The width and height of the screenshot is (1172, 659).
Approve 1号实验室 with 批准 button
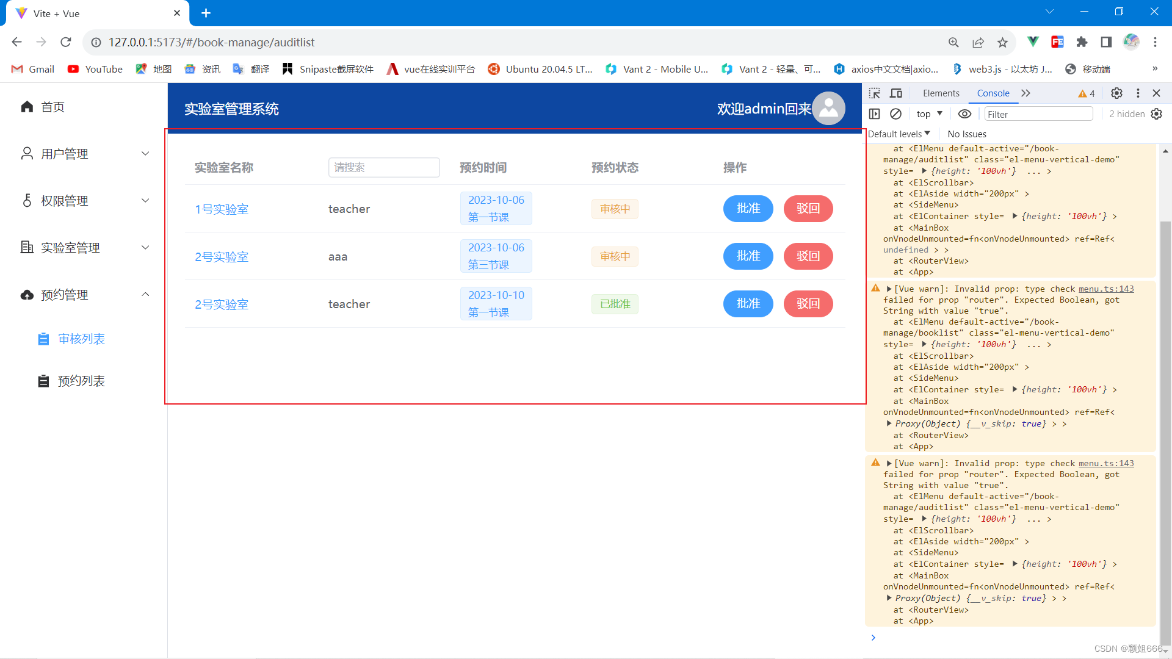(x=748, y=209)
